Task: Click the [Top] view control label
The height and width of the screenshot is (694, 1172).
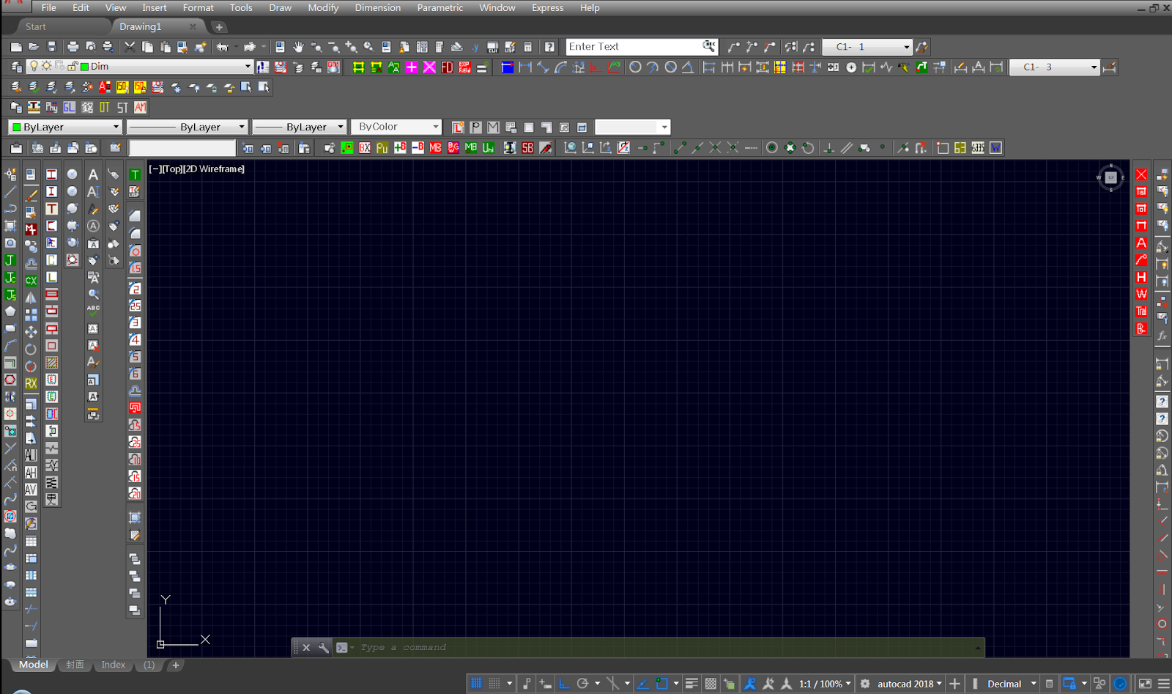Action: [x=171, y=169]
